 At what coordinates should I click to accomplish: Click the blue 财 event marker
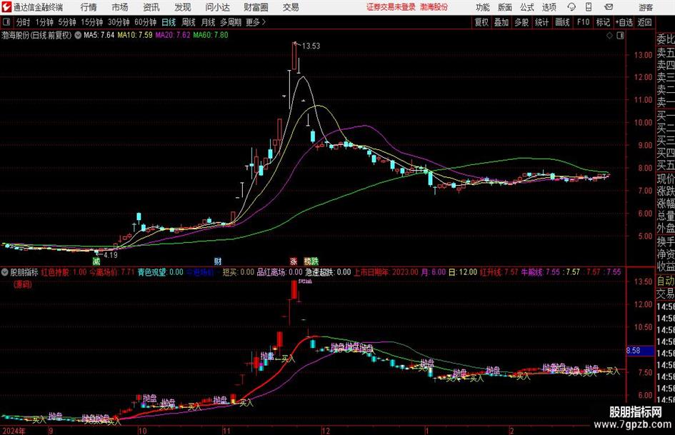click(x=218, y=261)
